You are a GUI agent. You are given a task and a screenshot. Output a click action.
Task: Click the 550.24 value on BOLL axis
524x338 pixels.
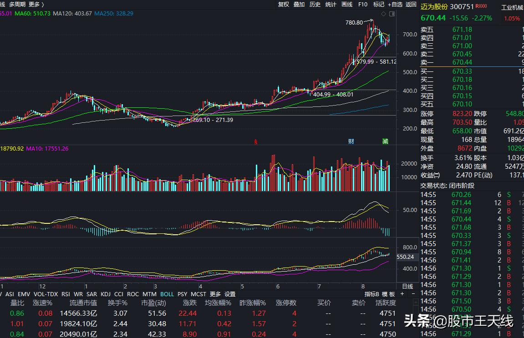(x=405, y=257)
